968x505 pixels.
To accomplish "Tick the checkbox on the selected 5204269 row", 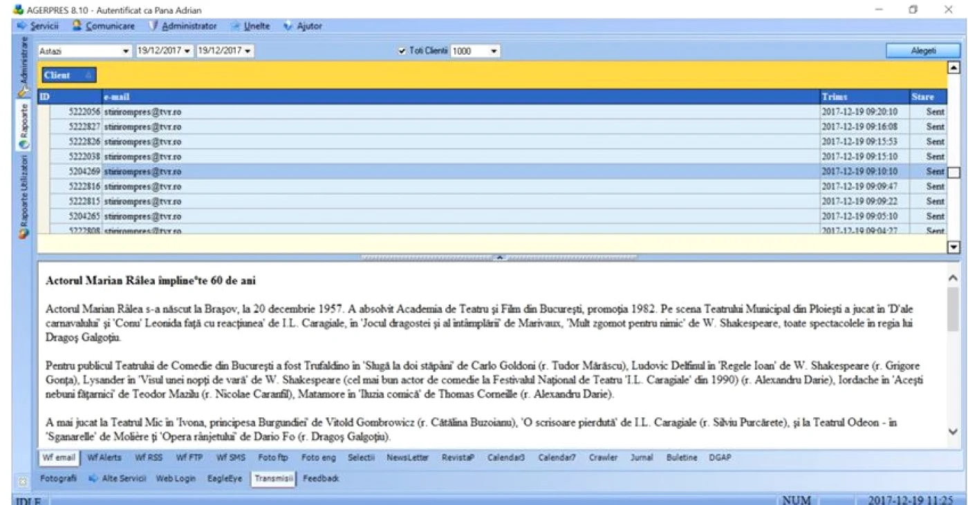I will 953,171.
